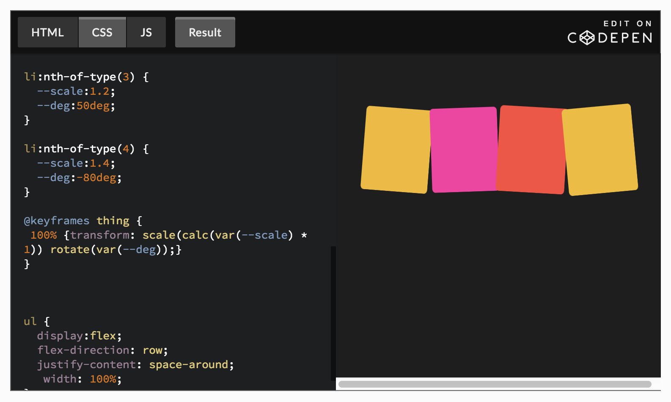Click the CodePen cube logo icon

click(587, 38)
